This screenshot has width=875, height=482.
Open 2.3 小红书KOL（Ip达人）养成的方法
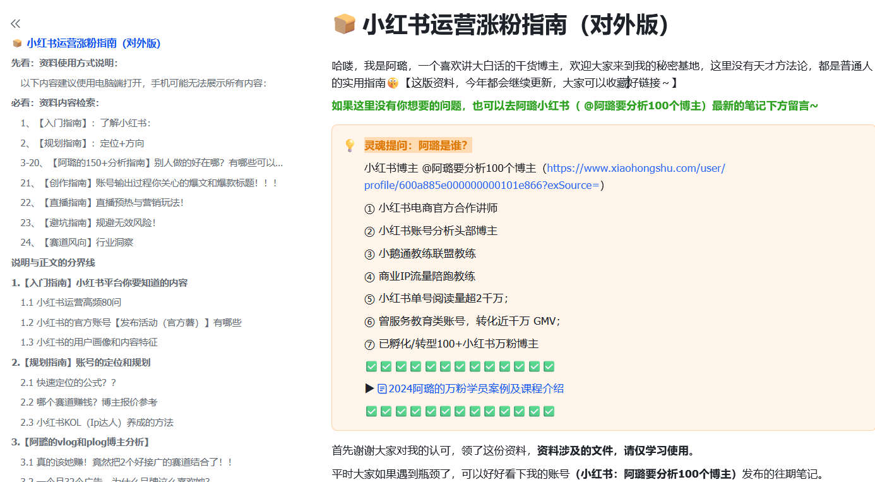click(97, 423)
